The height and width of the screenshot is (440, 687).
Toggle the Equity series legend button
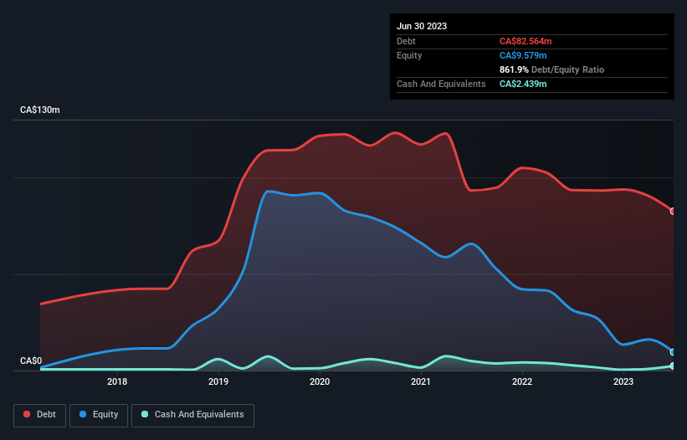point(99,415)
